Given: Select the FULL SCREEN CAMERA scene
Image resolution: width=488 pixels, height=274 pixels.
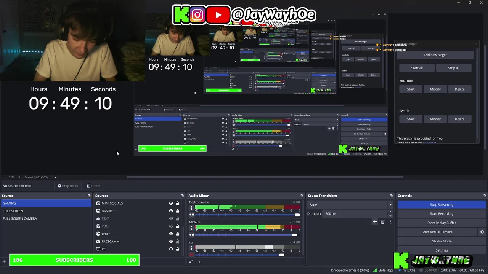Looking at the screenshot, I should [46, 218].
